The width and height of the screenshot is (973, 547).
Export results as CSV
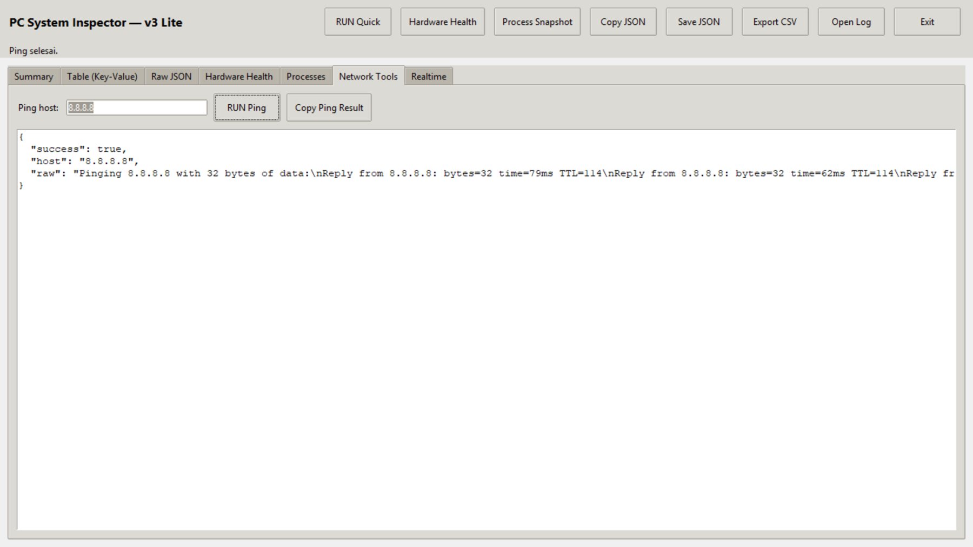(x=775, y=22)
